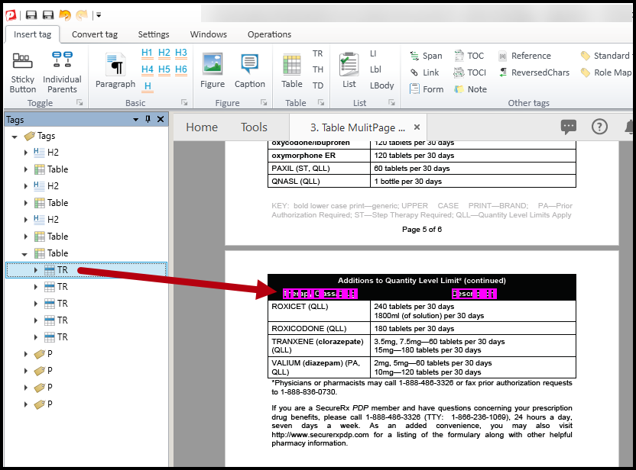This screenshot has height=470, width=636.
Task: Insert an H3 heading tag
Action: (181, 53)
